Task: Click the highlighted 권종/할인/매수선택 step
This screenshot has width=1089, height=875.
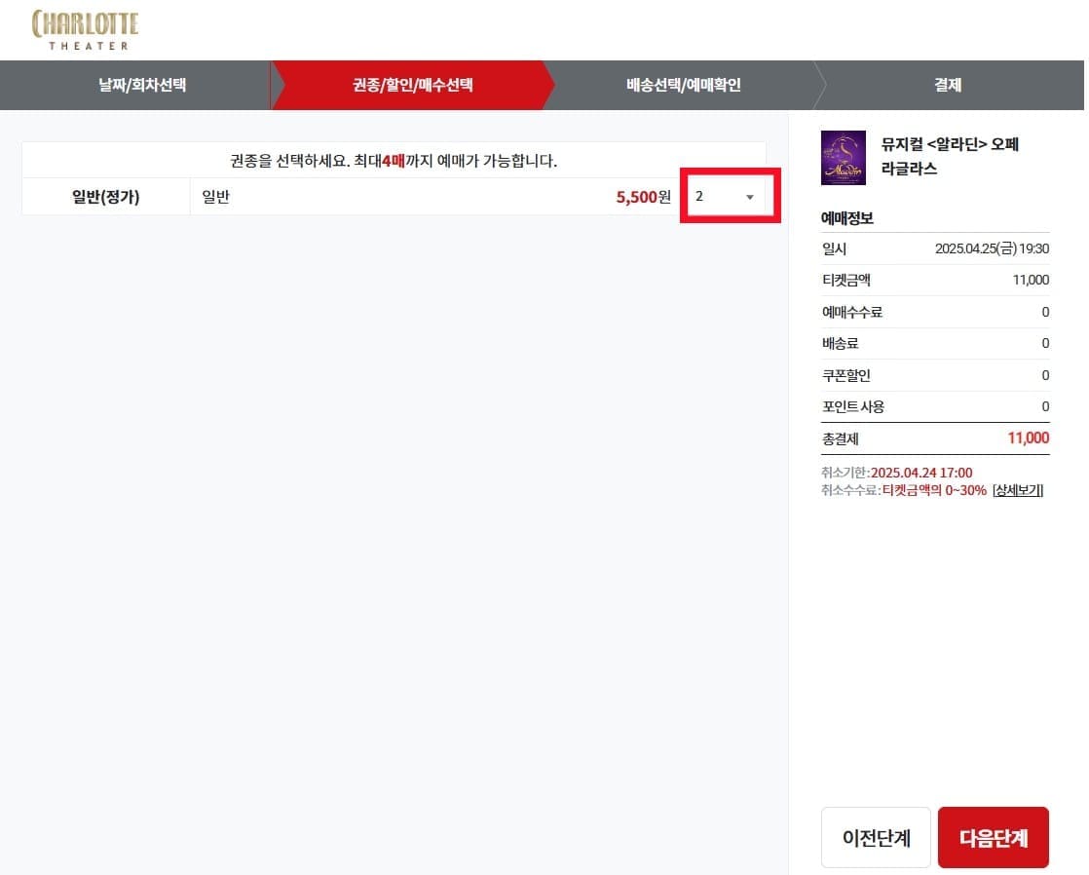Action: point(409,86)
